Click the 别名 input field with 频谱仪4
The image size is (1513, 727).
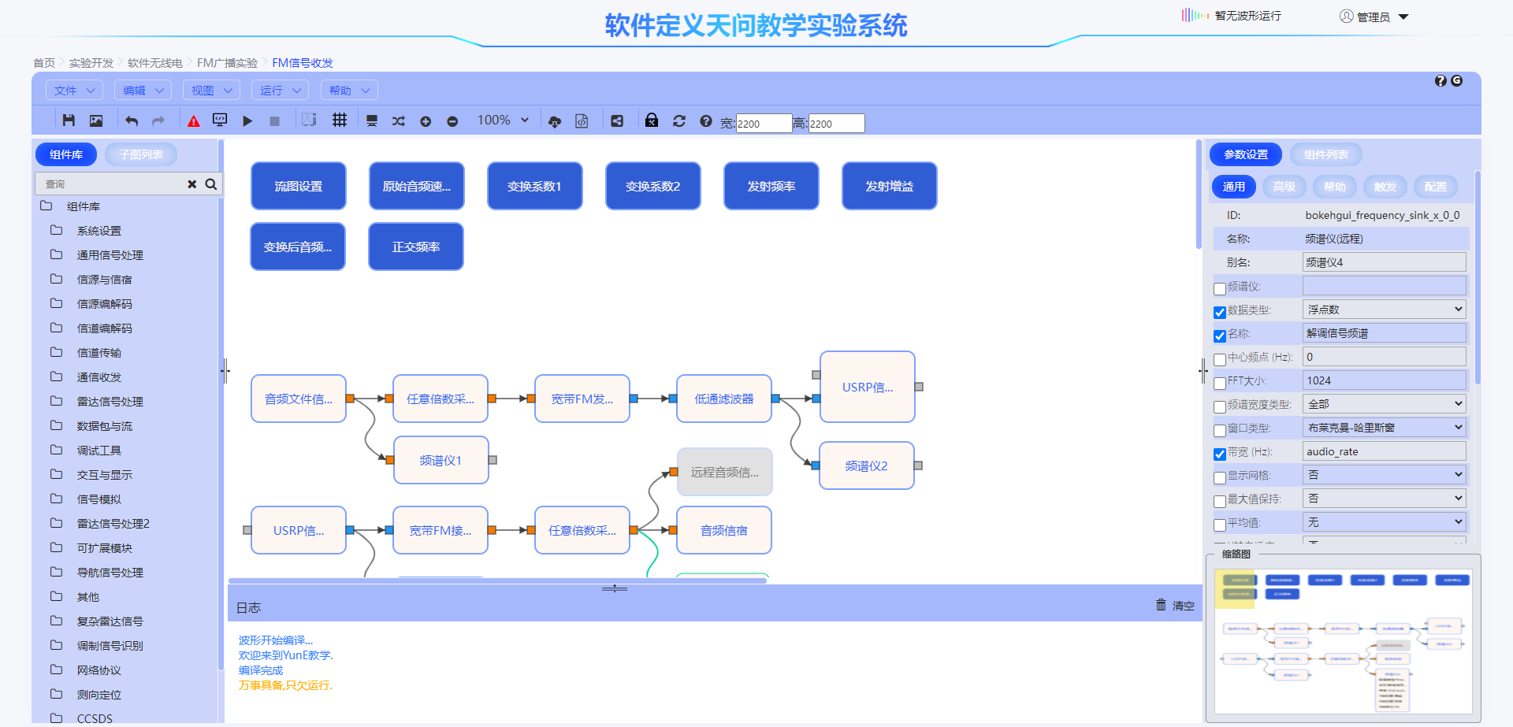1385,262
